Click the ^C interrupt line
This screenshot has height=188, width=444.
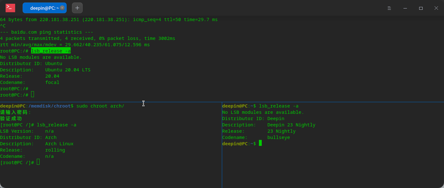[3, 26]
